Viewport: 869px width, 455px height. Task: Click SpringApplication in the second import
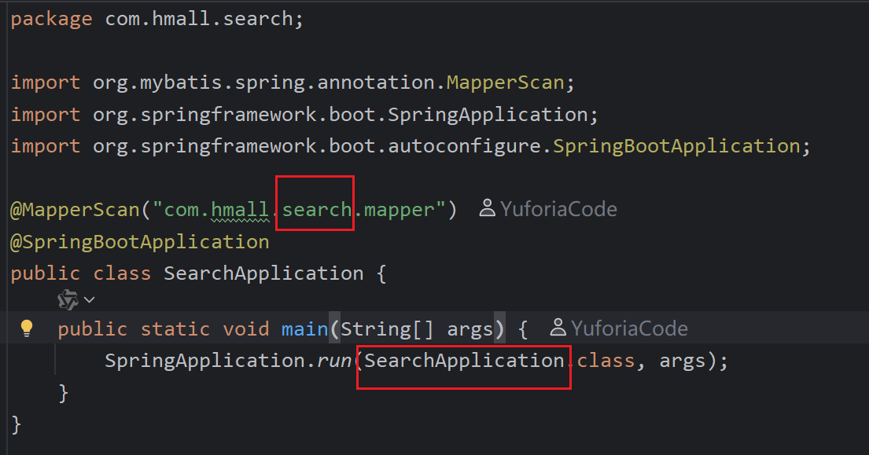coord(488,115)
